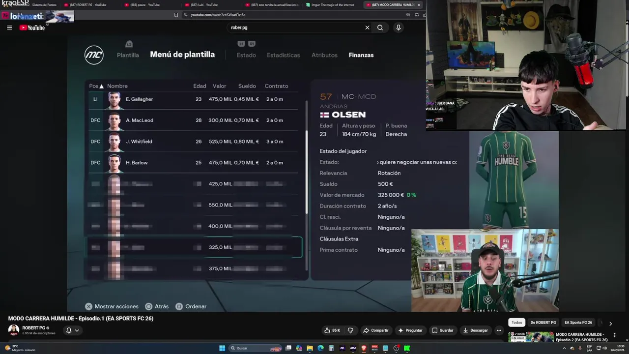Open notification bell dropdown for channel
This screenshot has height=354, width=629.
(72, 330)
